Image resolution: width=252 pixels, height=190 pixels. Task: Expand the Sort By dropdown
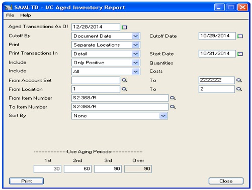click(163, 116)
